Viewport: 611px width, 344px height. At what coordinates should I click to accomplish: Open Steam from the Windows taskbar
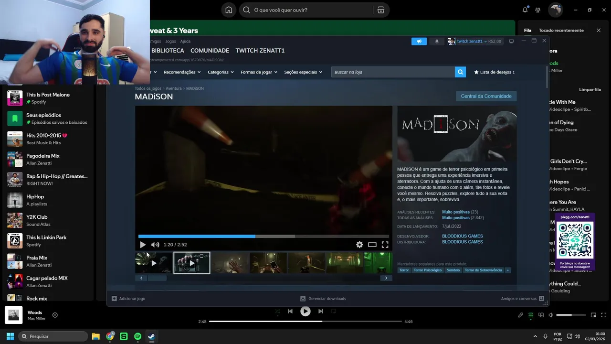[151, 336]
